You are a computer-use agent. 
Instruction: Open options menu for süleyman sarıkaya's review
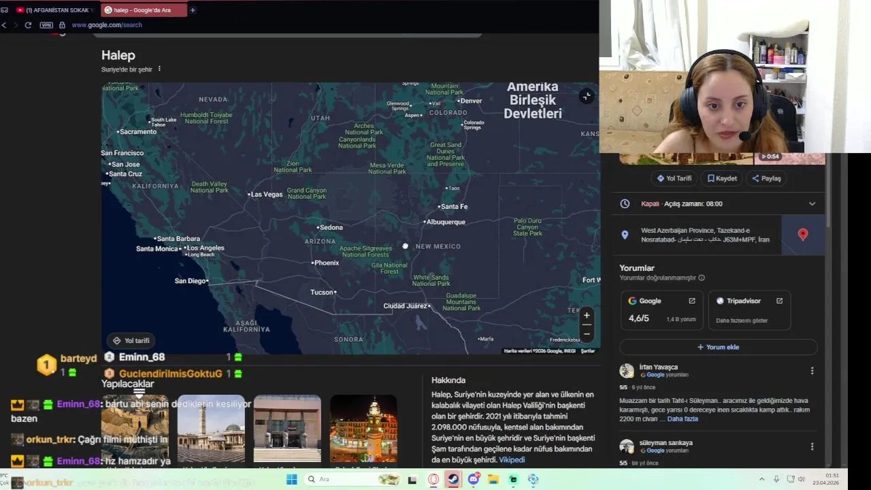[x=812, y=446]
